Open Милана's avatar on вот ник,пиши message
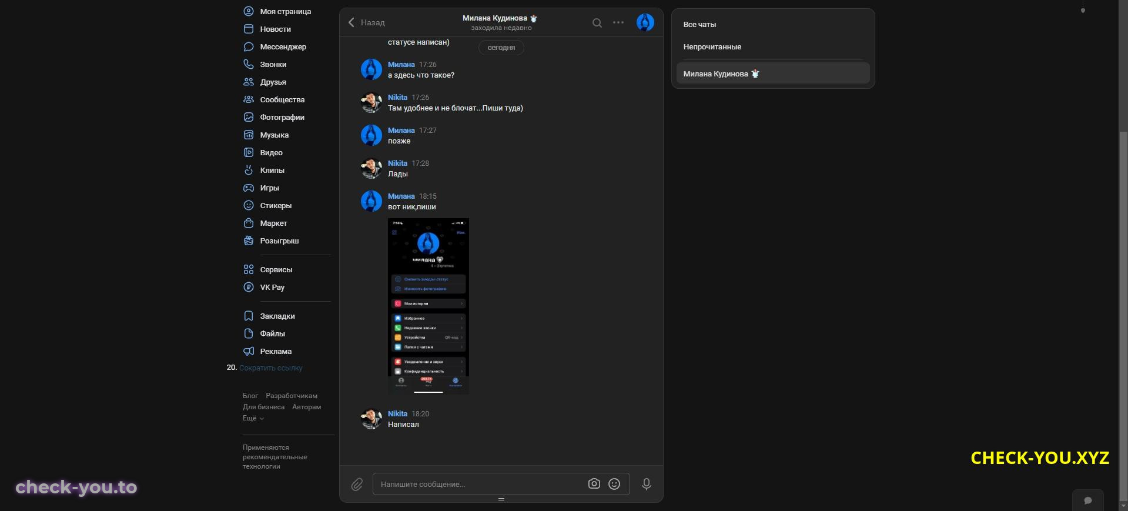1128x511 pixels. point(371,201)
